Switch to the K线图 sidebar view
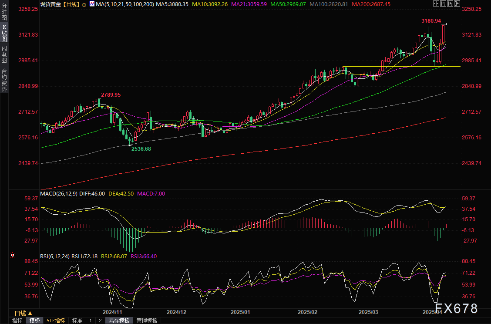 4,33
